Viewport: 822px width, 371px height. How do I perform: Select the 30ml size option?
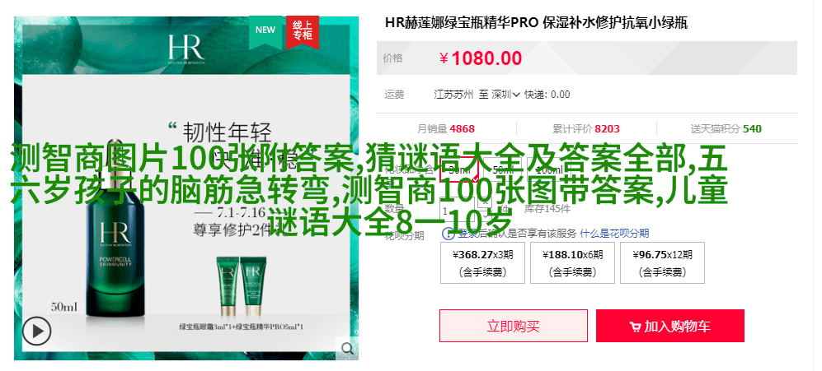point(459,169)
